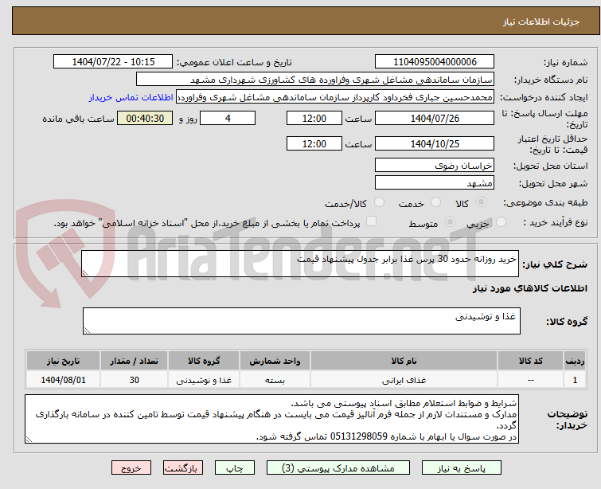Click the remaining time 00:40:30 field

[x=145, y=118]
